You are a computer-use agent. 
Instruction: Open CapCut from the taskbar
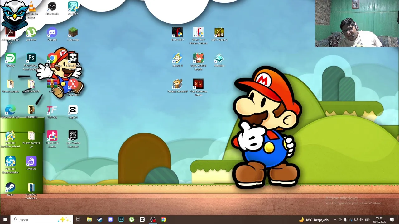pyautogui.click(x=142, y=220)
